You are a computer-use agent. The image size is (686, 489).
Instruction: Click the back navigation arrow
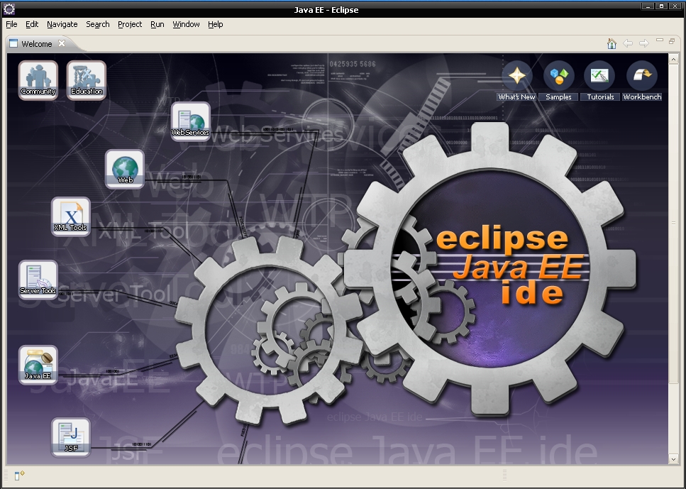[627, 43]
